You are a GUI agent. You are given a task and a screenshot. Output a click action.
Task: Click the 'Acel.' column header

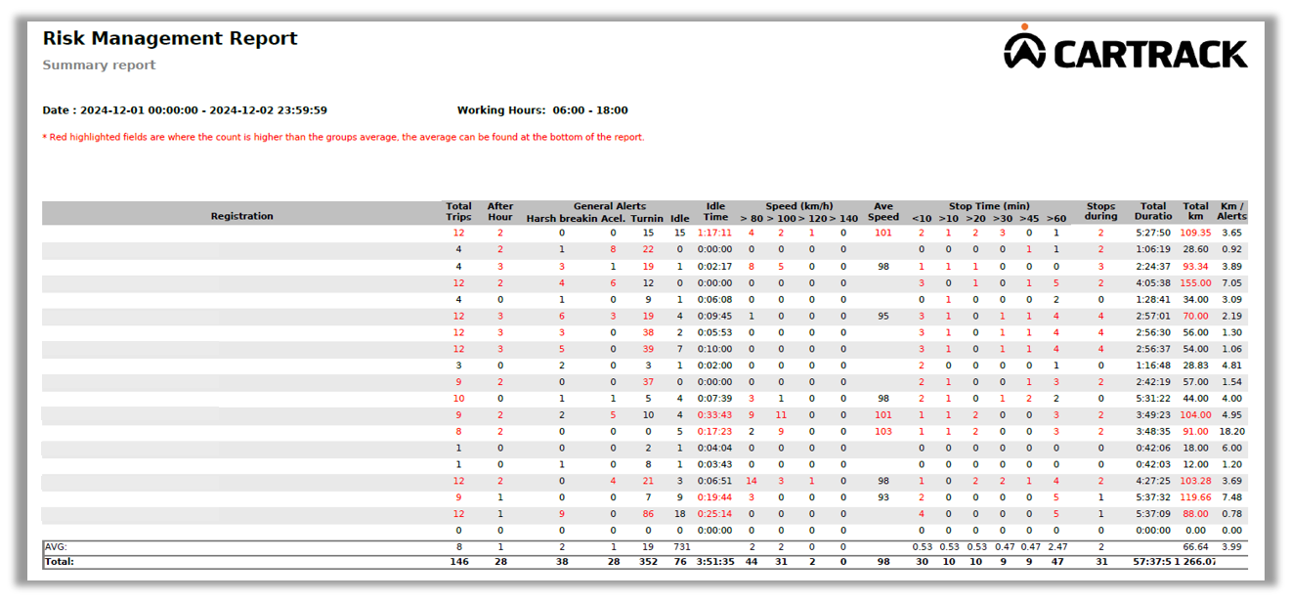pos(613,219)
